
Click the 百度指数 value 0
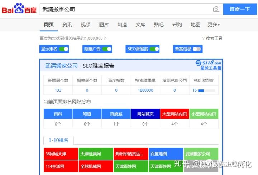coord(116,90)
